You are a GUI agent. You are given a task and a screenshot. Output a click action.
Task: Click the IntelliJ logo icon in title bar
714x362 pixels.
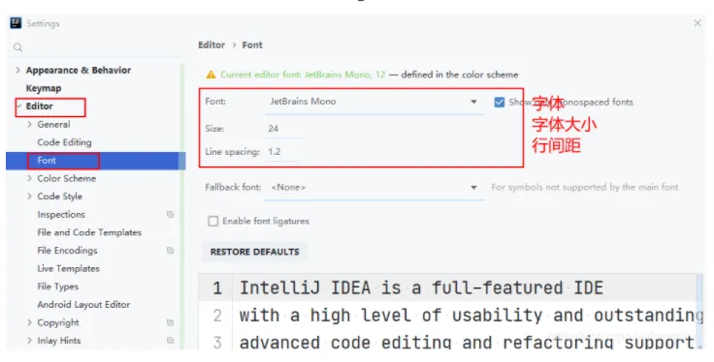[x=16, y=23]
